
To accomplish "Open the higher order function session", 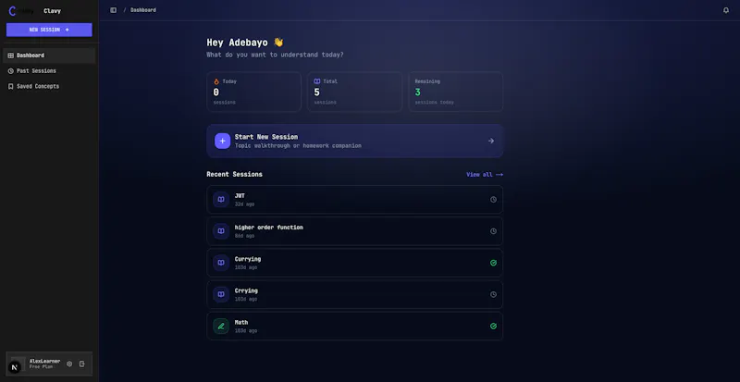I will click(269, 228).
